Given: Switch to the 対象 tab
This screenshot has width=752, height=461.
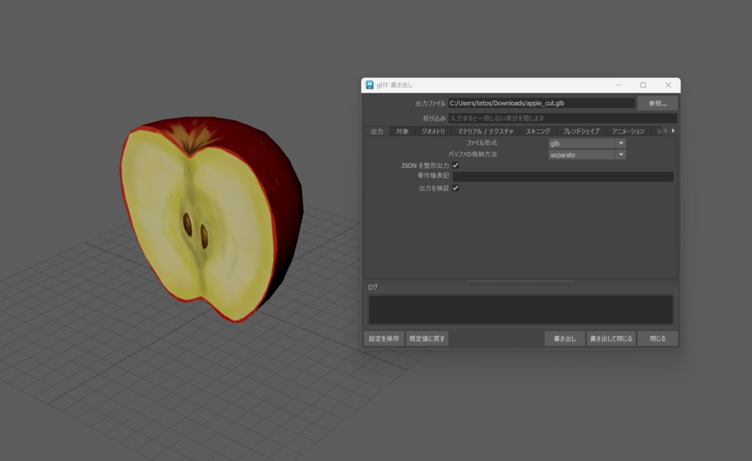Looking at the screenshot, I should tap(402, 131).
